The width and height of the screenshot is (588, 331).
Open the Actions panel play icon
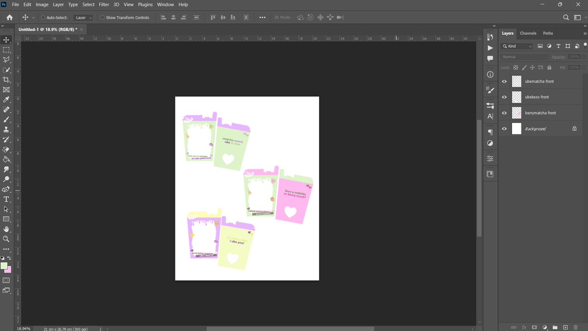point(490,48)
